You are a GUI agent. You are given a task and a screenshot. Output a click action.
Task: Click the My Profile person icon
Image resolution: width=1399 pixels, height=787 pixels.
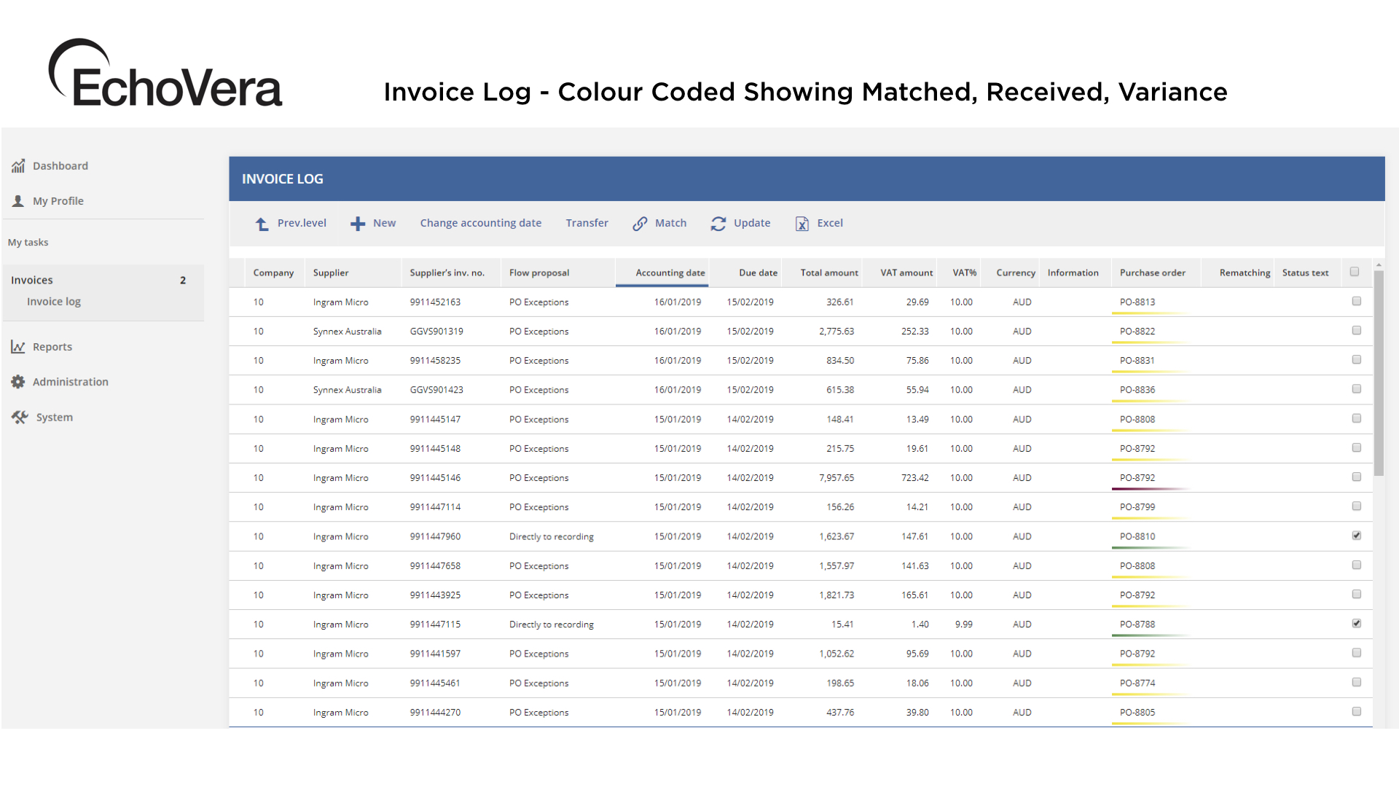[x=18, y=201]
